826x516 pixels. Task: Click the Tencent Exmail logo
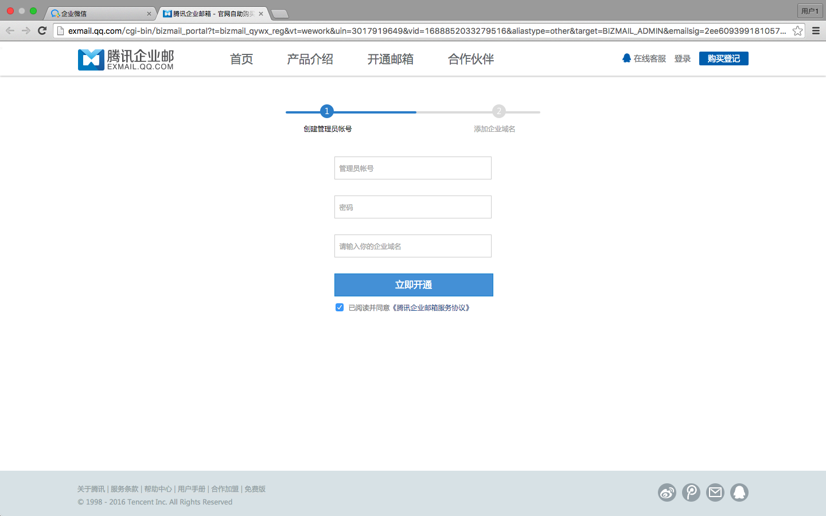[126, 59]
